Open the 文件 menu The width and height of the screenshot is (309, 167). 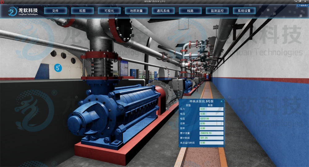click(x=55, y=11)
